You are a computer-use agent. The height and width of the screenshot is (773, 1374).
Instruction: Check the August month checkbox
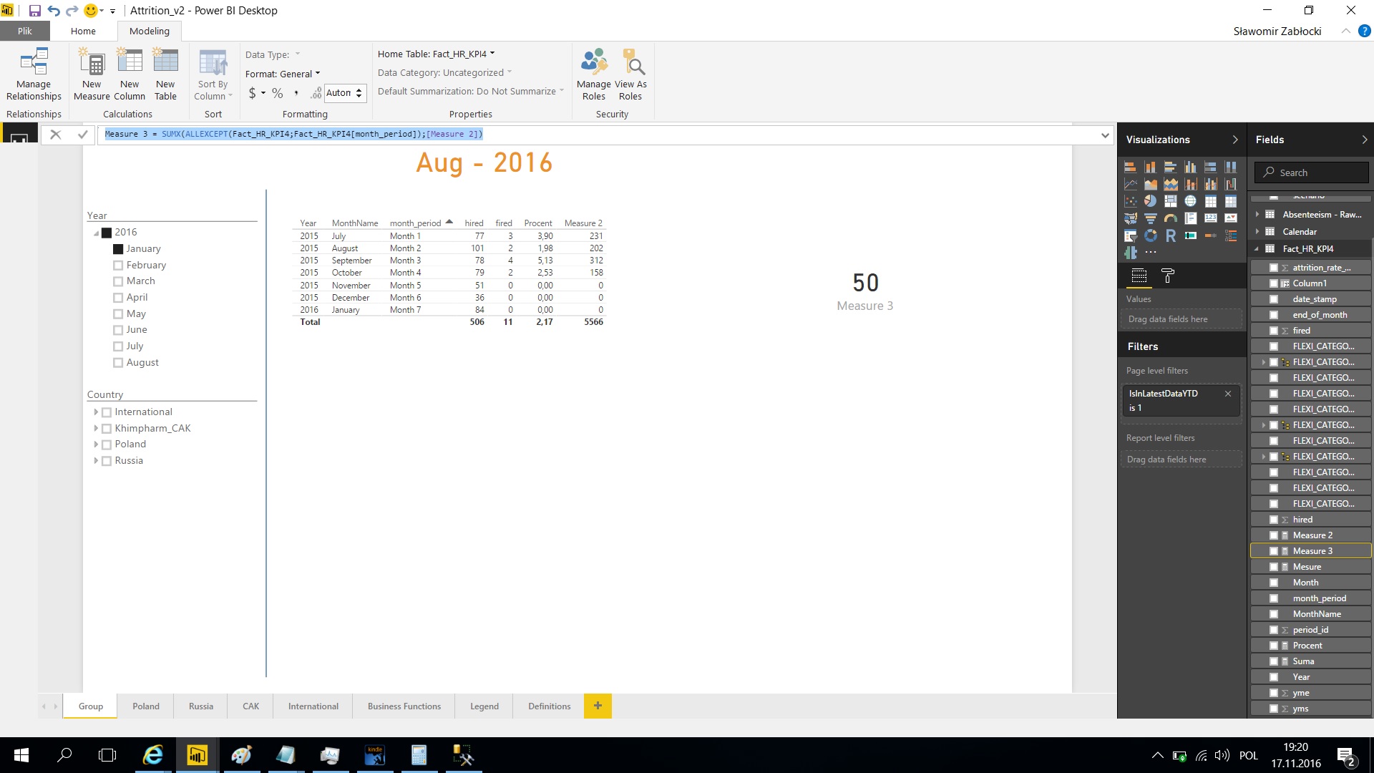118,363
